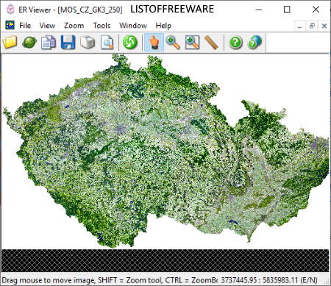Open the Tools menu
The image size is (331, 286).
(102, 26)
